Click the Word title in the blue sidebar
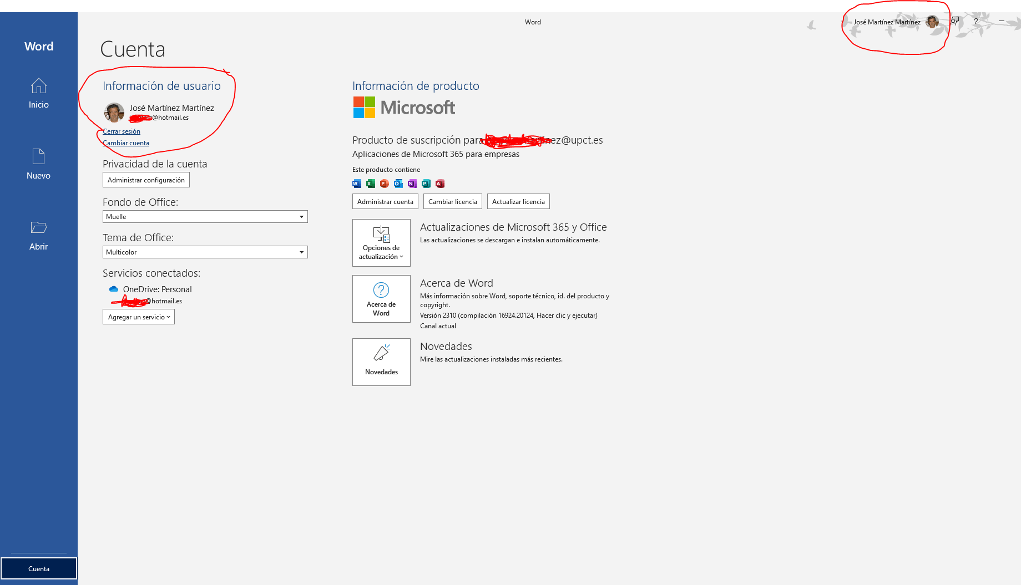The image size is (1021, 585). [39, 47]
